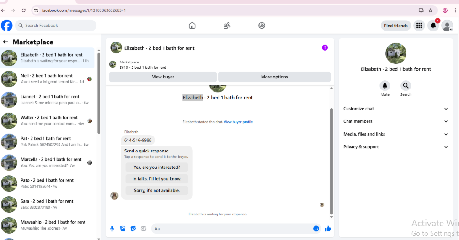This screenshot has width=459, height=240.
Task: Open Walter conversation in list
Action: [x=48, y=120]
